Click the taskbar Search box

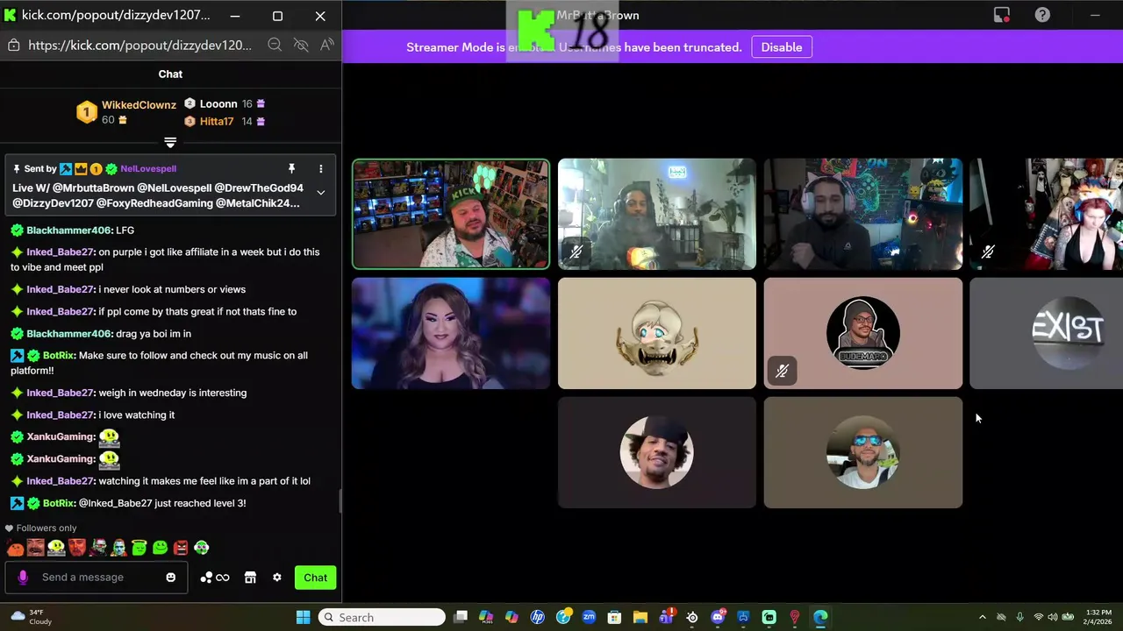(x=382, y=617)
